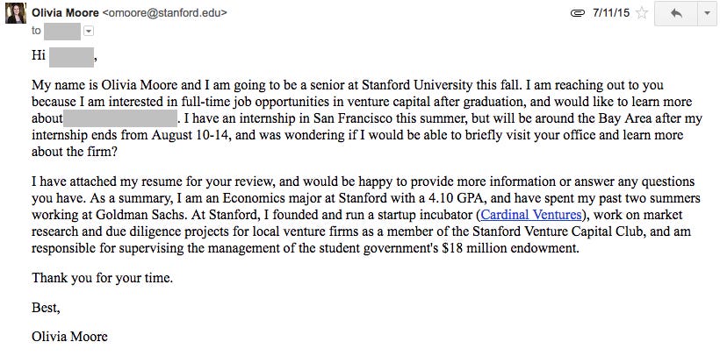720x356 pixels.
Task: Expand recipient details arrow next to 'to'
Action: 89,31
